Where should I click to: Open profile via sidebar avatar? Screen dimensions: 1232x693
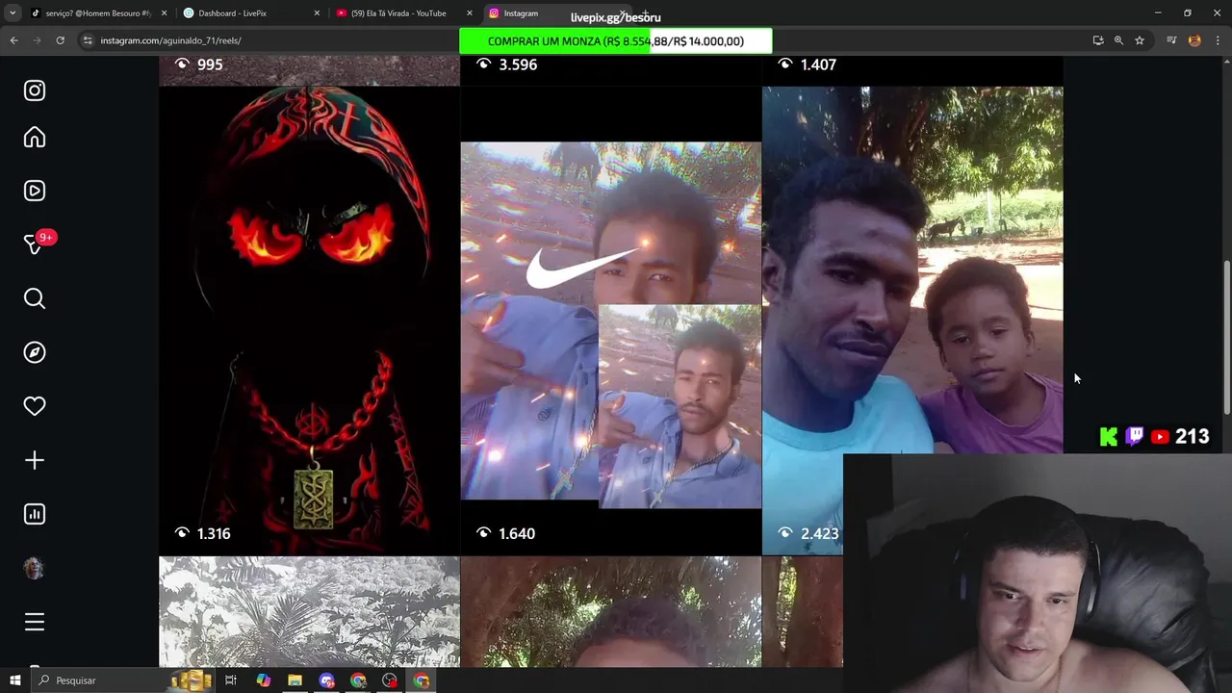[35, 568]
